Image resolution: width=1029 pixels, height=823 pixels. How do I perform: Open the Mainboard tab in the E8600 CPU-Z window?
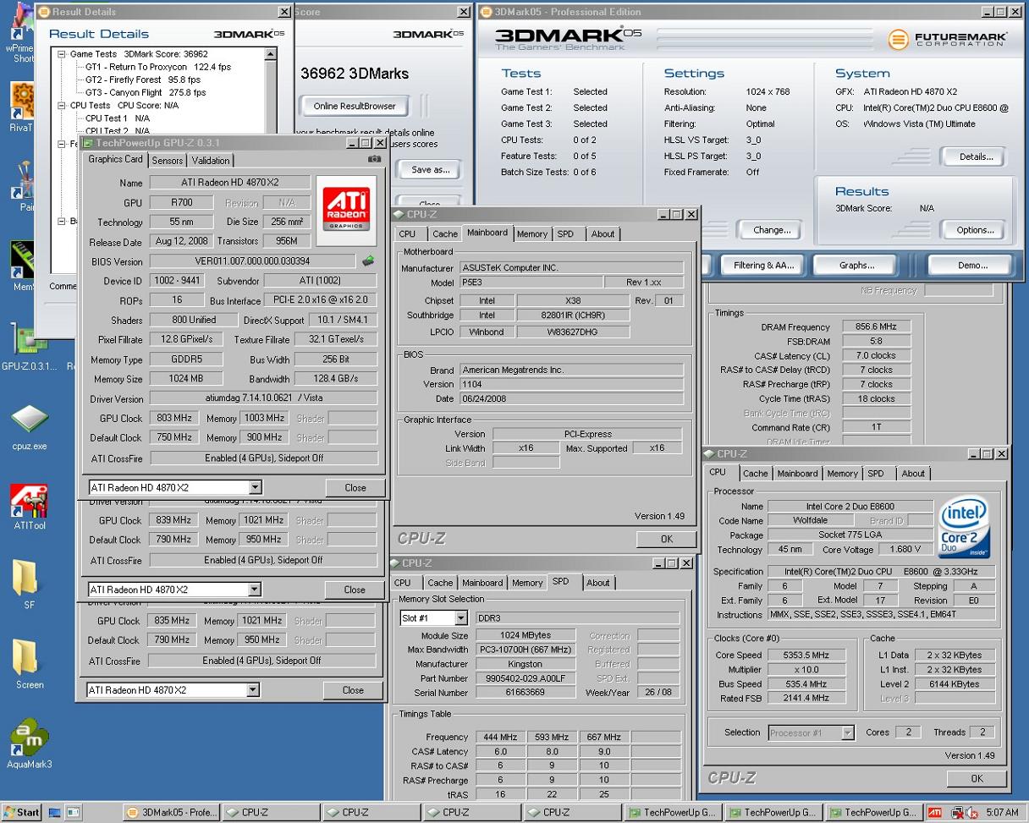pyautogui.click(x=797, y=474)
